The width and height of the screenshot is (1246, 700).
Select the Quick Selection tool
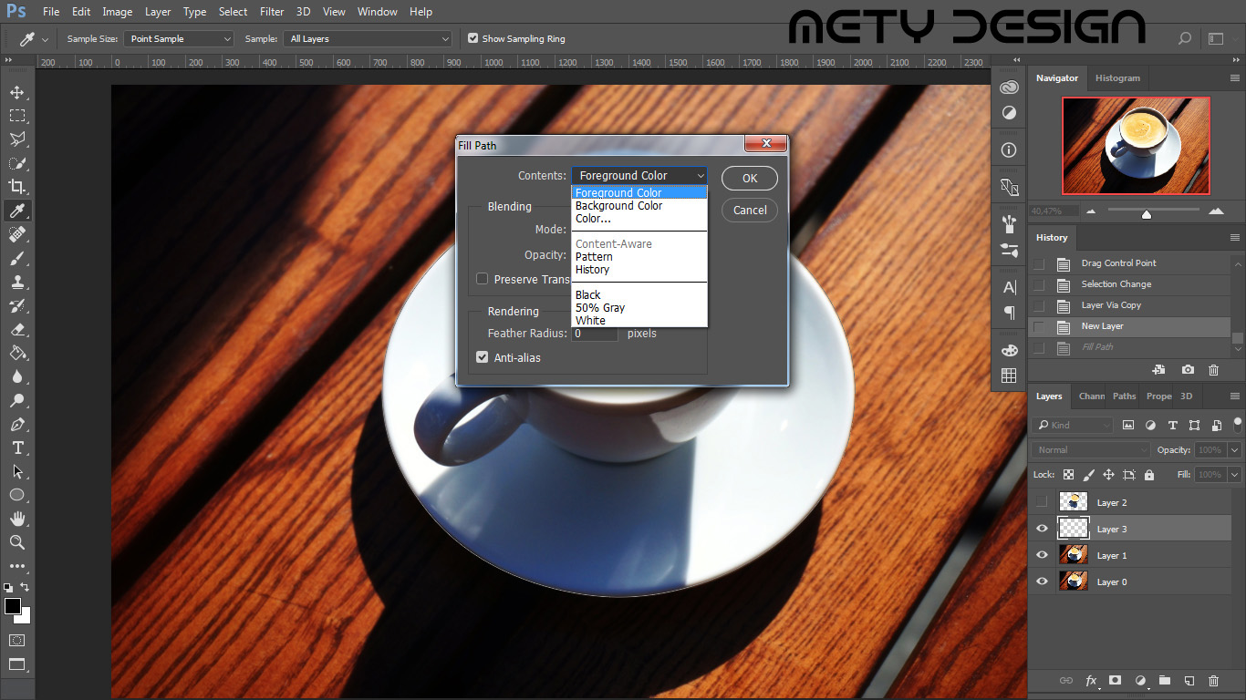point(16,163)
